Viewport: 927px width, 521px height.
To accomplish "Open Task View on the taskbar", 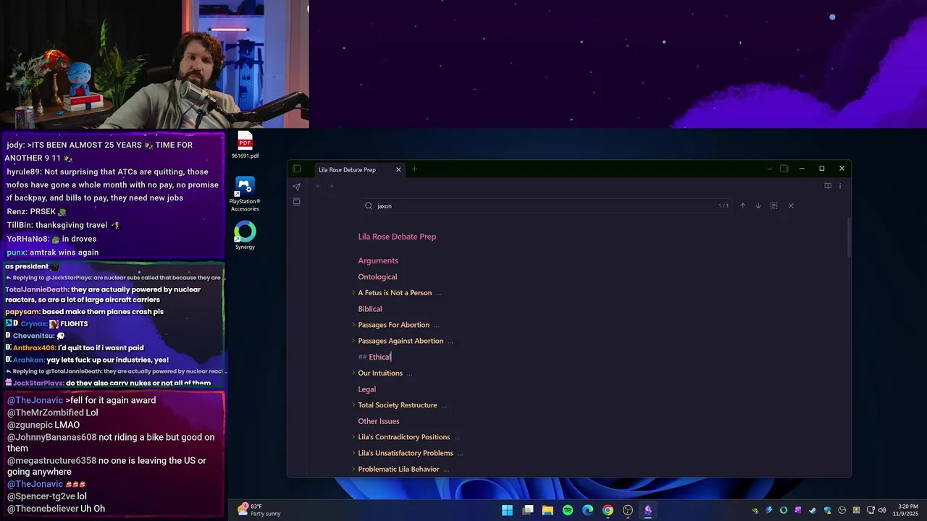I will click(528, 510).
